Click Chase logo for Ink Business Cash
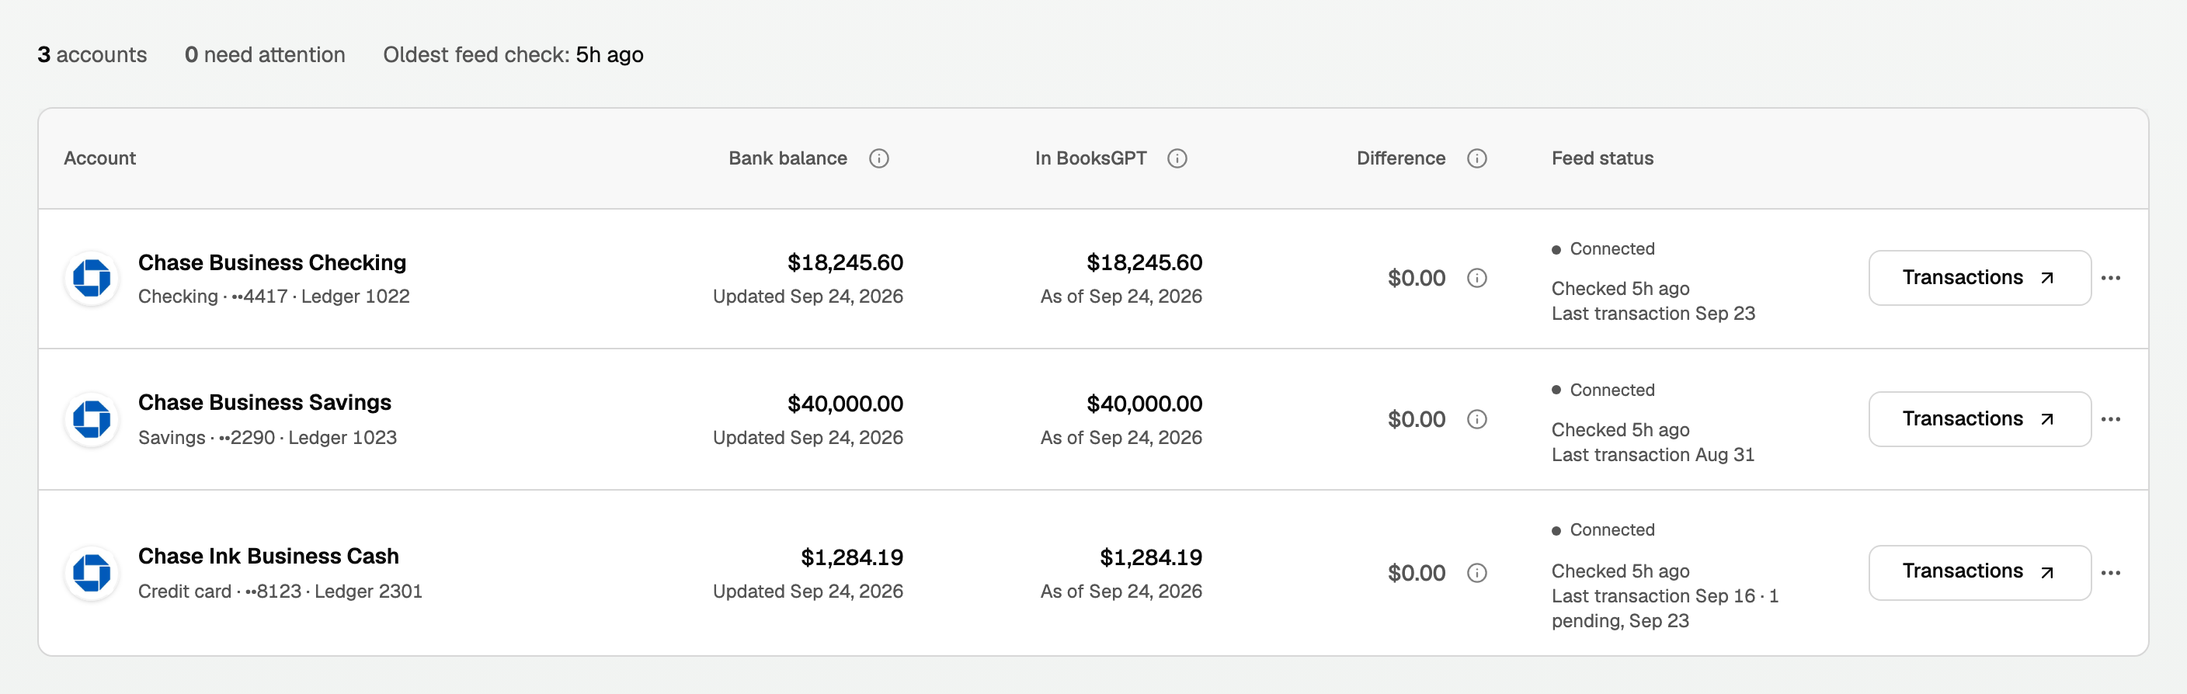This screenshot has width=2187, height=694. [x=92, y=574]
